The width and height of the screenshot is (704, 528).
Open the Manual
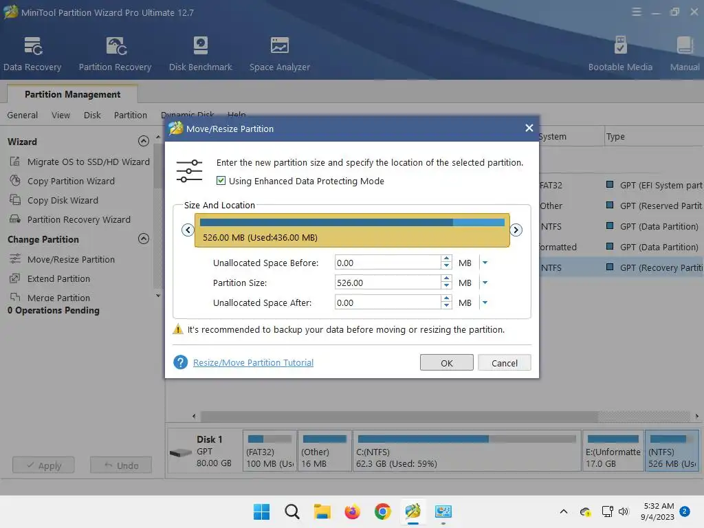tap(685, 54)
